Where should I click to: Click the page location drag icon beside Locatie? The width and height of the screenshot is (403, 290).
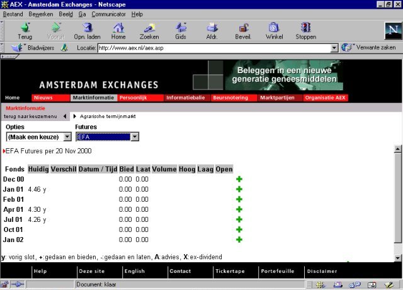click(64, 48)
